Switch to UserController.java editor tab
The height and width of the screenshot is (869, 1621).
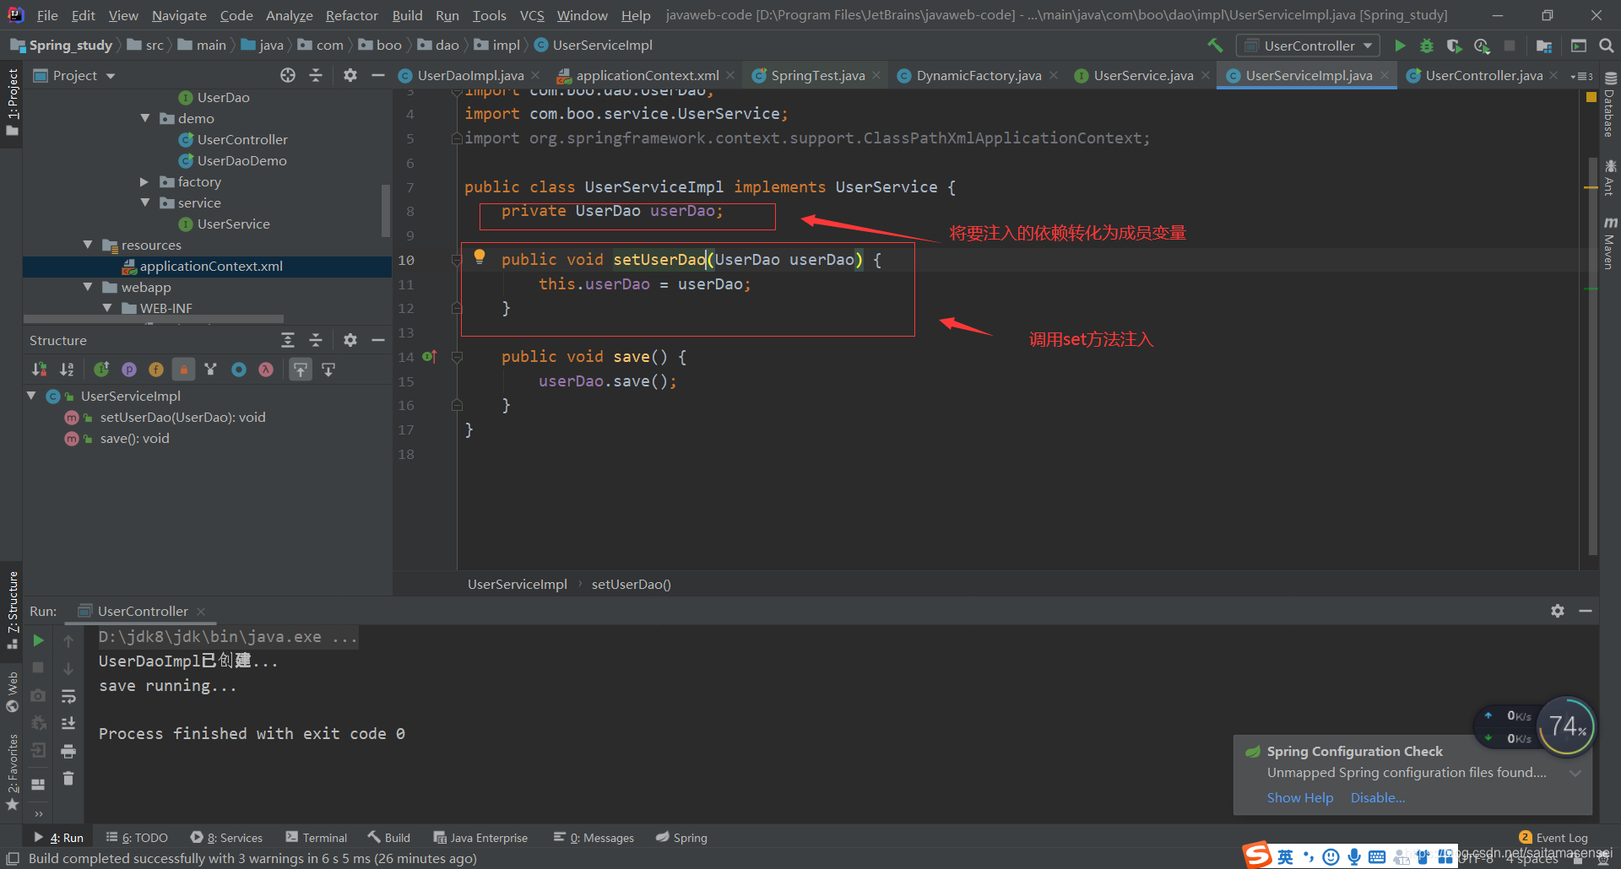click(1483, 75)
